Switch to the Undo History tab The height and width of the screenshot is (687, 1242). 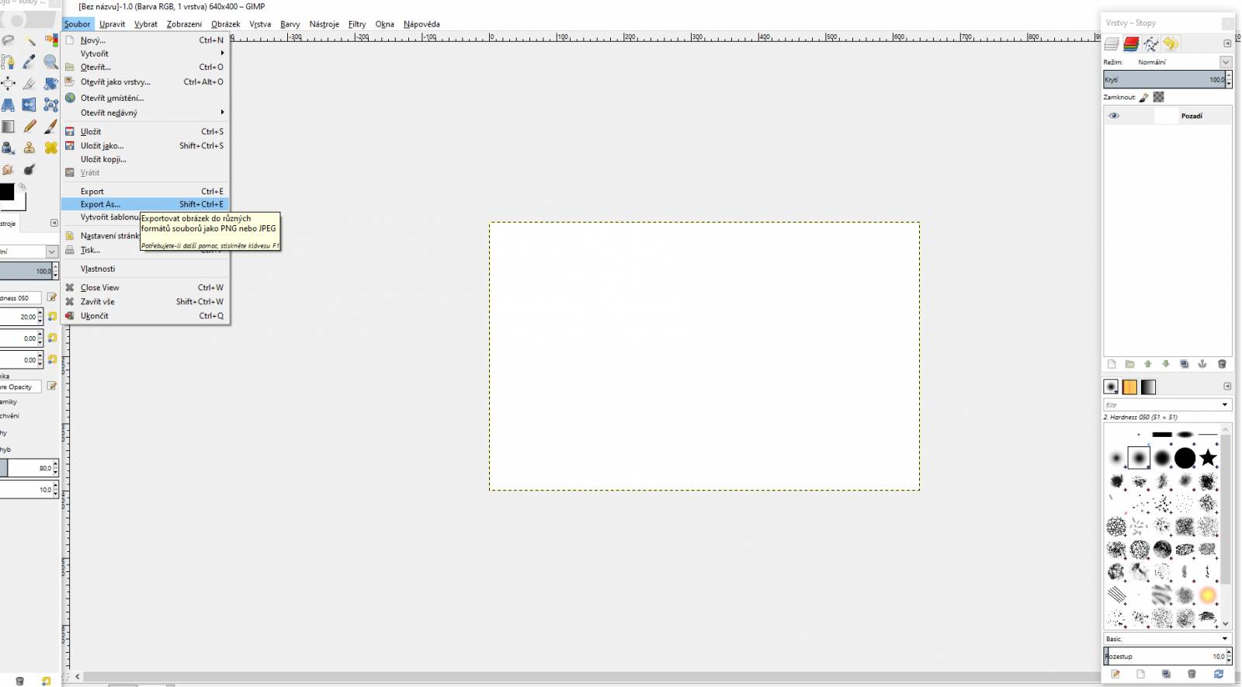point(1170,43)
